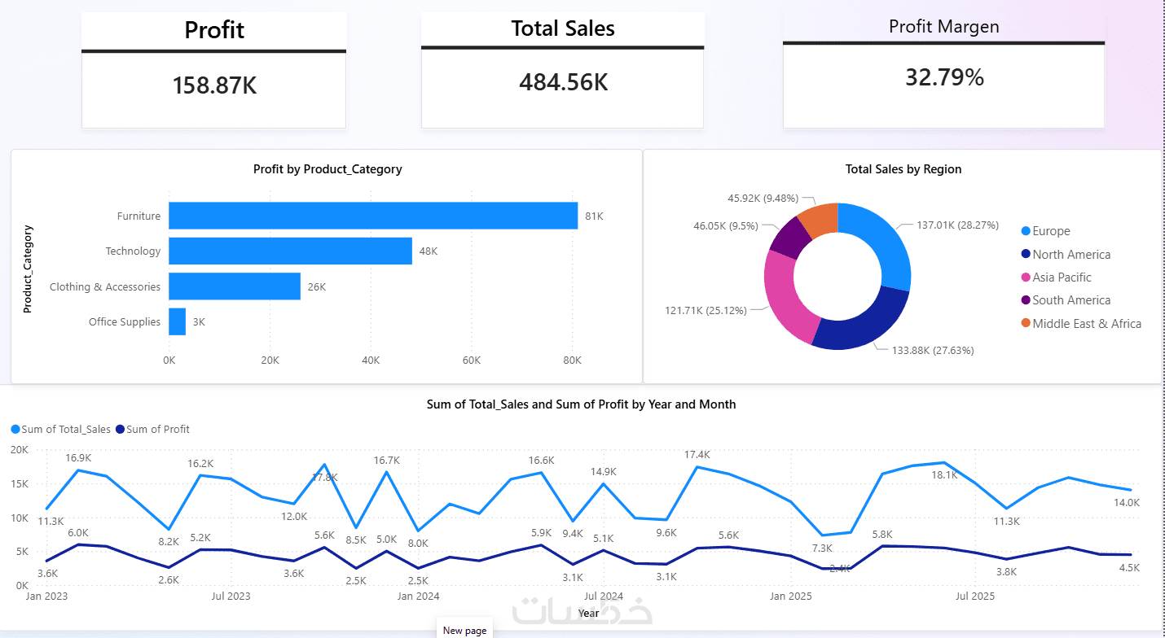Click the Profit by Product_Category chart title
The height and width of the screenshot is (638, 1165).
(328, 169)
